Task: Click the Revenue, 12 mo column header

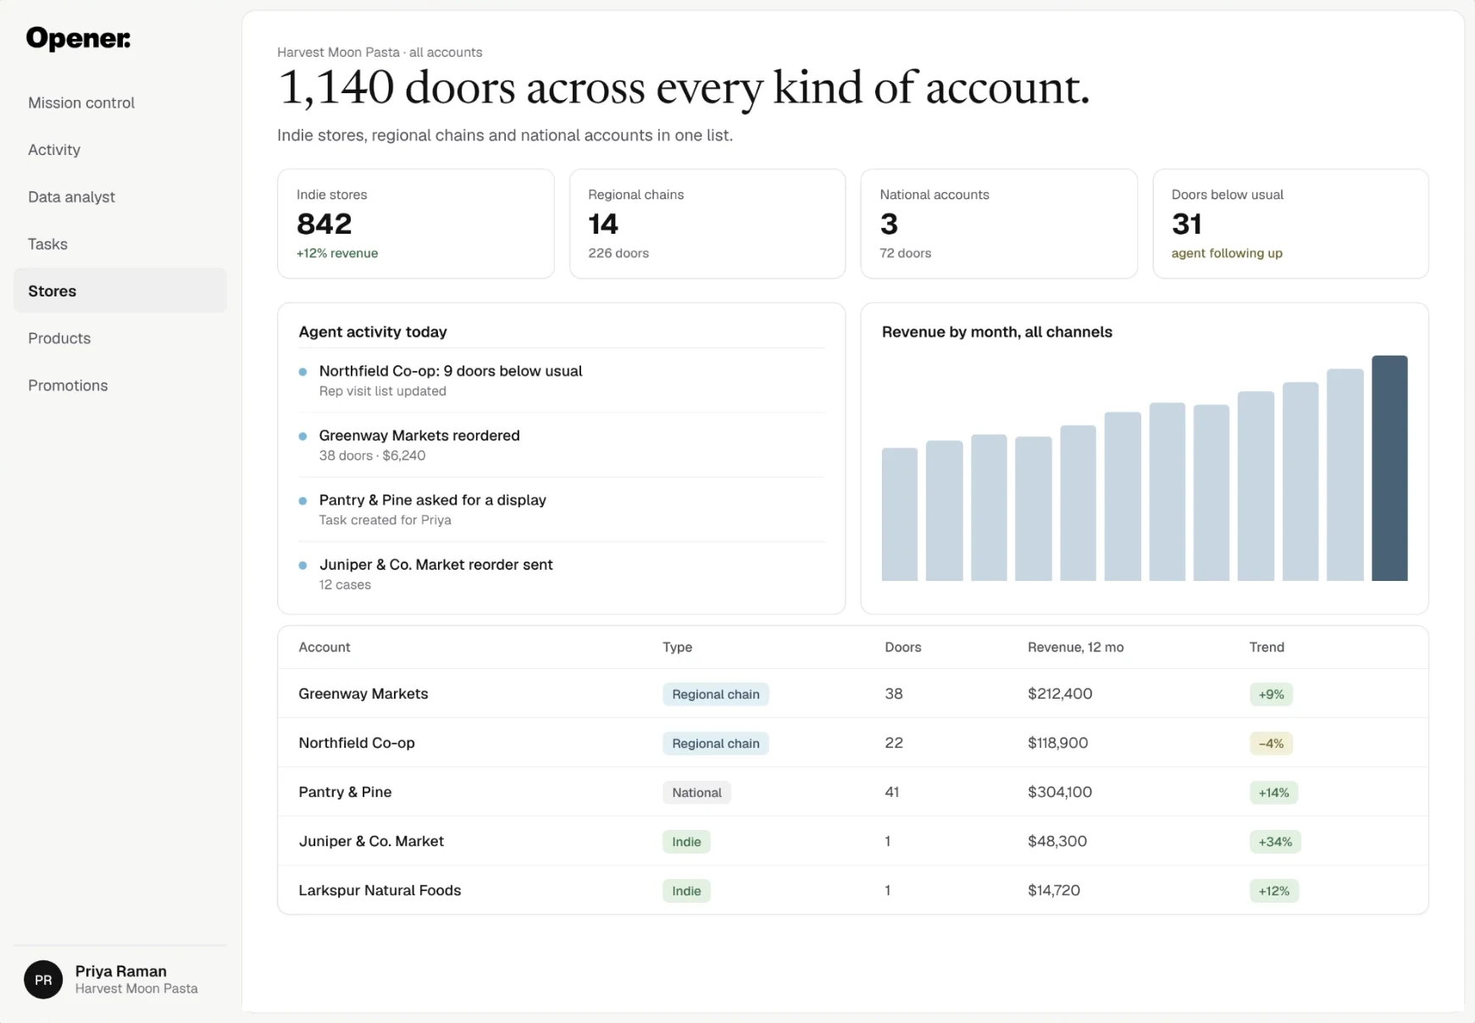Action: [1076, 647]
